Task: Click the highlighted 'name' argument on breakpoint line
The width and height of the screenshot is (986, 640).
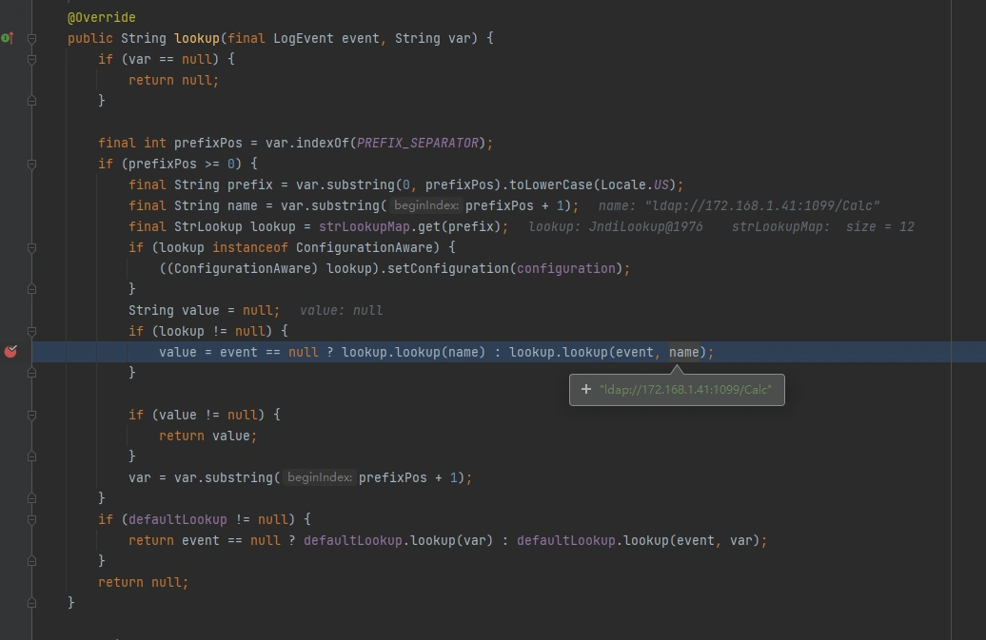Action: tap(683, 352)
